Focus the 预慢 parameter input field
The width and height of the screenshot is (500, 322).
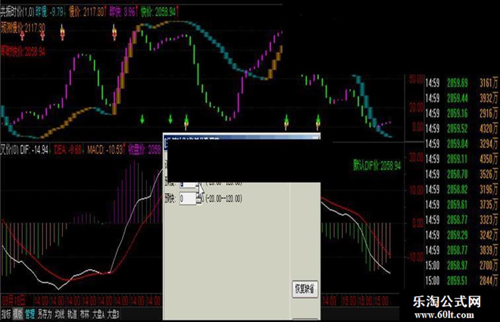[x=187, y=185]
